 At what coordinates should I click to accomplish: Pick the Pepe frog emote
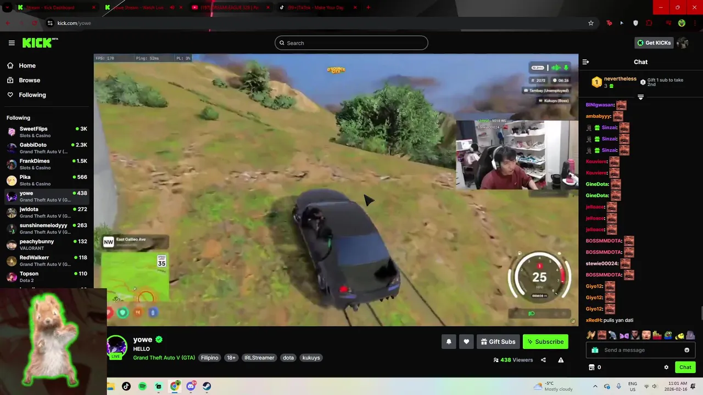pyautogui.click(x=668, y=335)
